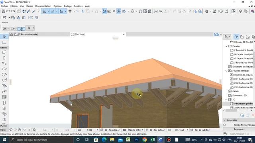Click the circled info icon
Viewport: 255px width, 143px height.
[221, 11]
